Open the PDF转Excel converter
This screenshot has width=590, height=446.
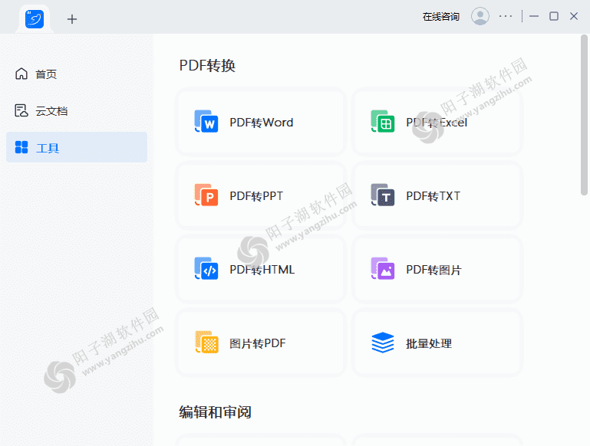437,122
